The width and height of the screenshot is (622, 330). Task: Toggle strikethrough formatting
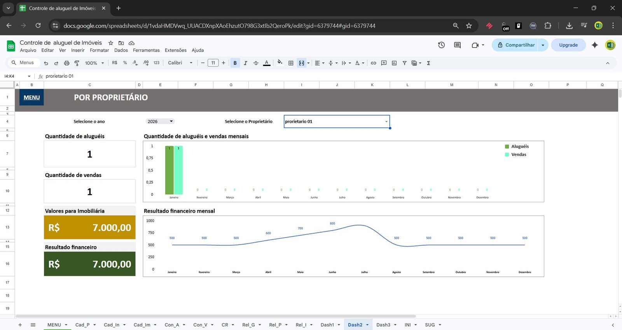256,63
